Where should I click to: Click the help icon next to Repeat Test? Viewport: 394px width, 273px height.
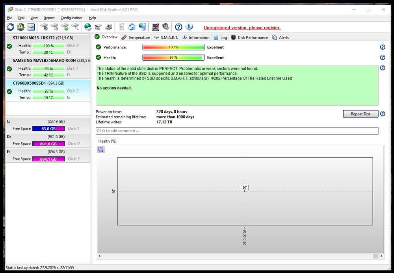[x=383, y=114]
